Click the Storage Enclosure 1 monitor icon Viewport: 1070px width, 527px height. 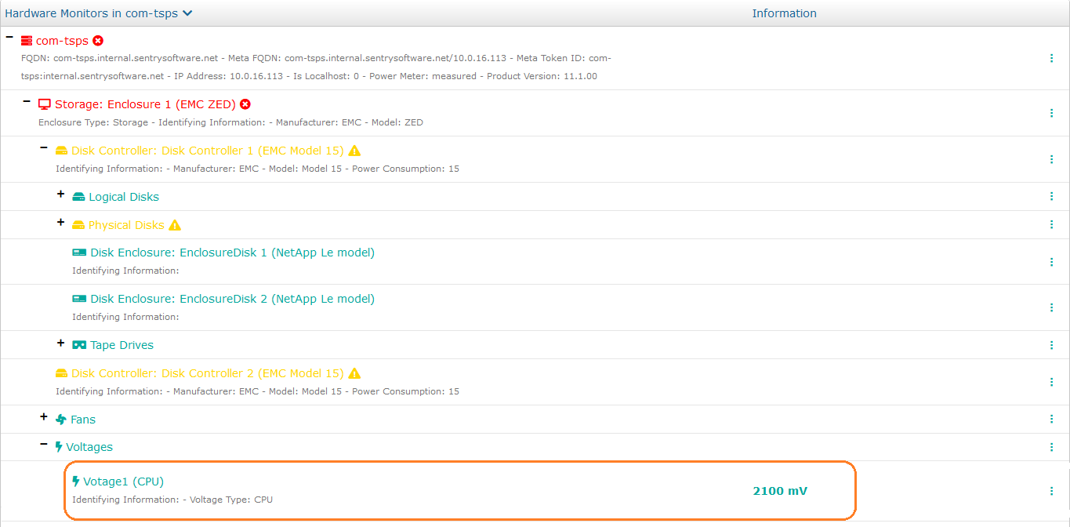(x=45, y=104)
